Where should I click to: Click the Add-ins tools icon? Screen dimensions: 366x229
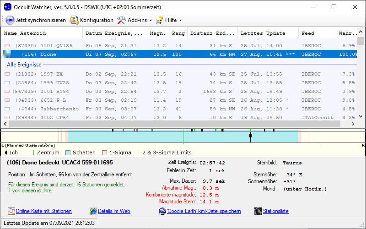pos(121,20)
